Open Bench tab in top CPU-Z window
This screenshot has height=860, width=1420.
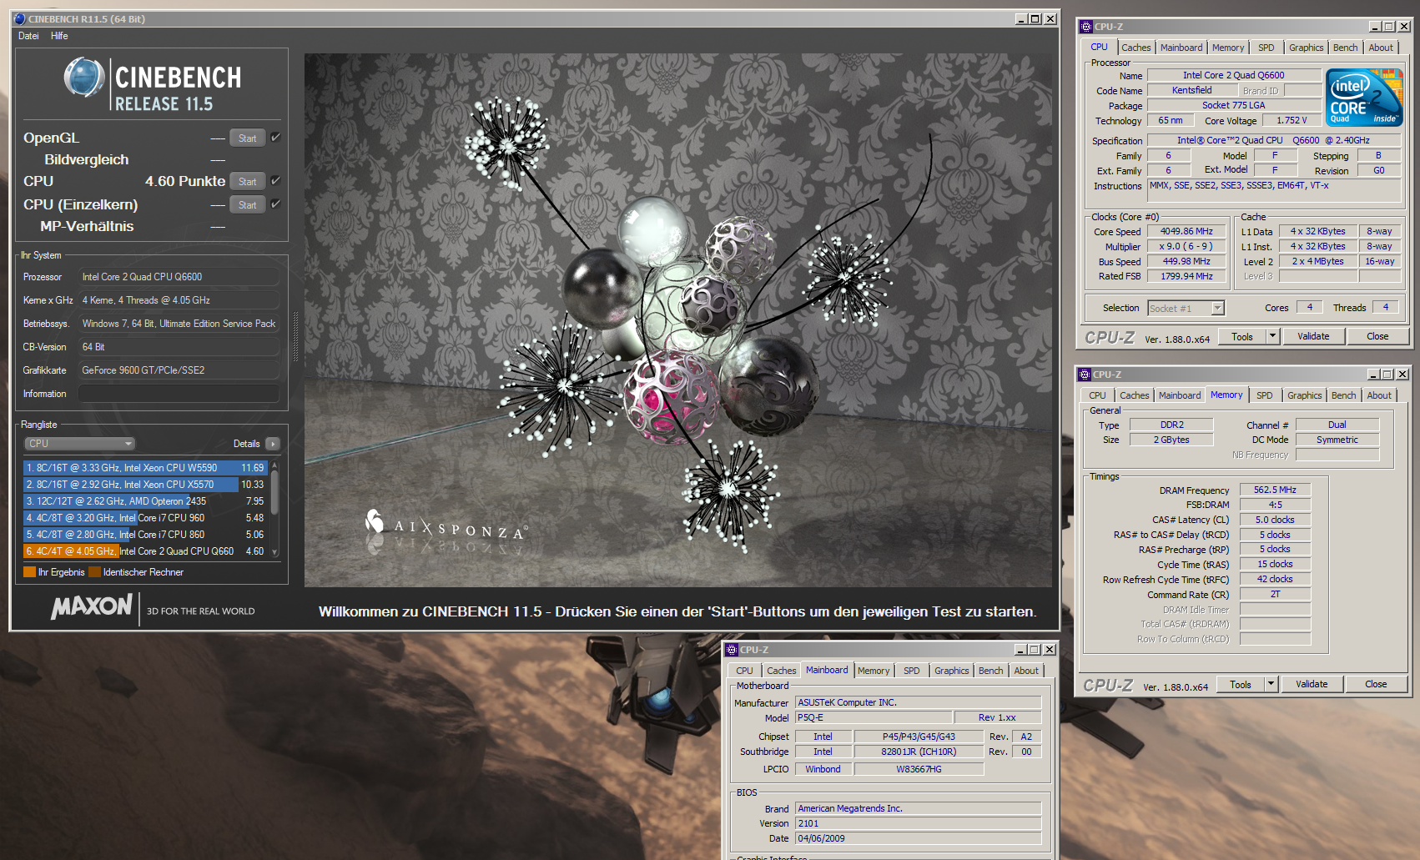1345,48
